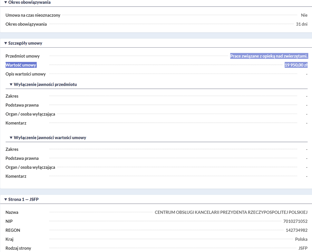The image size is (312, 252).
Task: Click the NIP label
Action: pyautogui.click(x=9, y=221)
